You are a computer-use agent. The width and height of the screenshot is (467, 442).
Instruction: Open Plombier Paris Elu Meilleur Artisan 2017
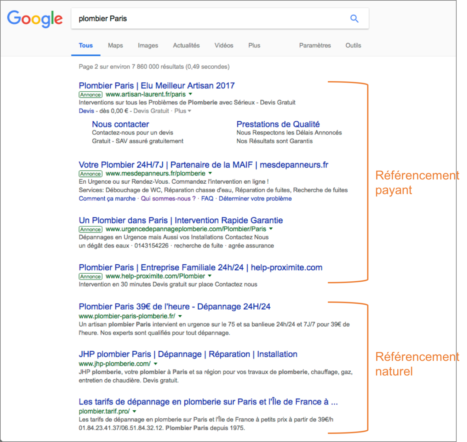[x=156, y=86]
